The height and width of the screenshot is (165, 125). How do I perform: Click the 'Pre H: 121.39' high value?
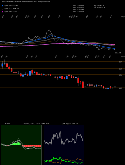point(78,7)
